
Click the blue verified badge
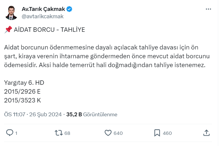click(x=69, y=9)
